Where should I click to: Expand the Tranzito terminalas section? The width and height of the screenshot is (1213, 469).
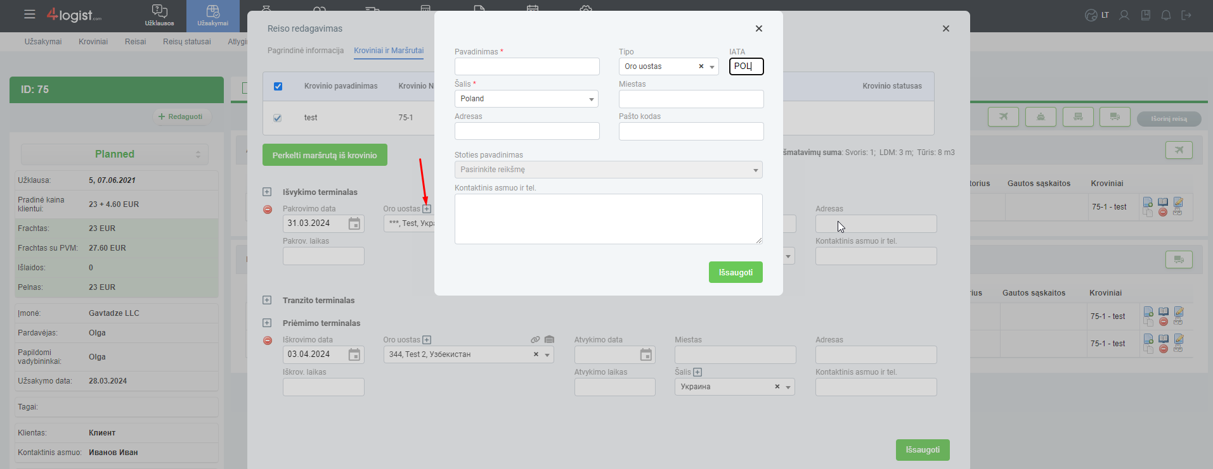point(267,300)
